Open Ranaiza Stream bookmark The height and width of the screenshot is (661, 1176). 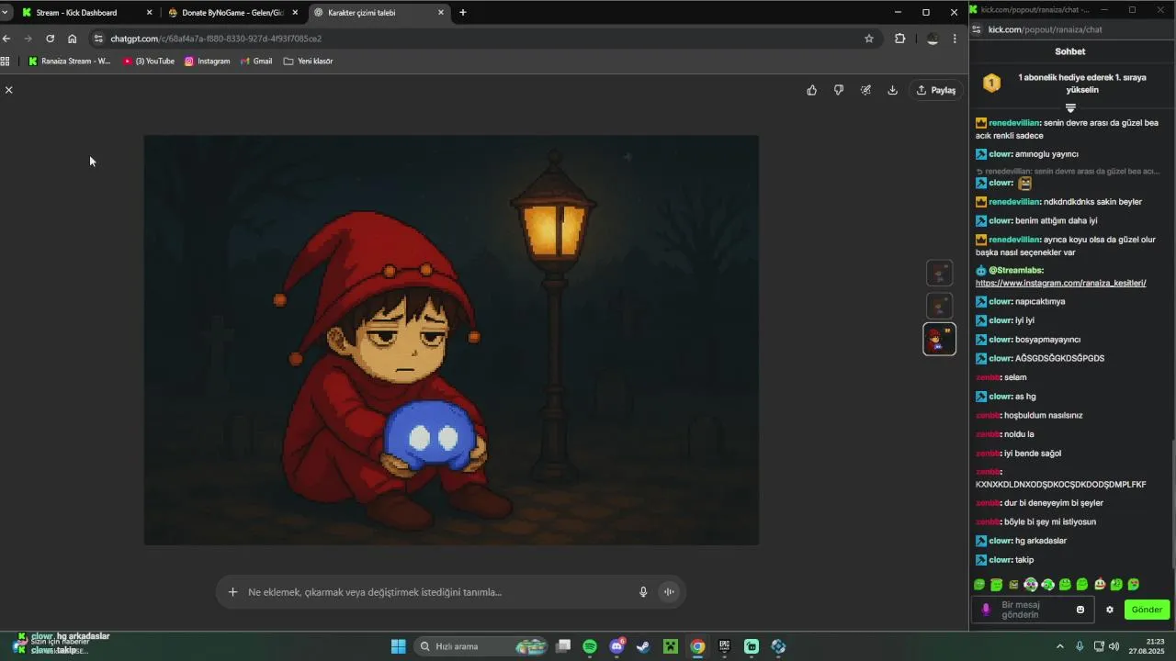coord(70,62)
